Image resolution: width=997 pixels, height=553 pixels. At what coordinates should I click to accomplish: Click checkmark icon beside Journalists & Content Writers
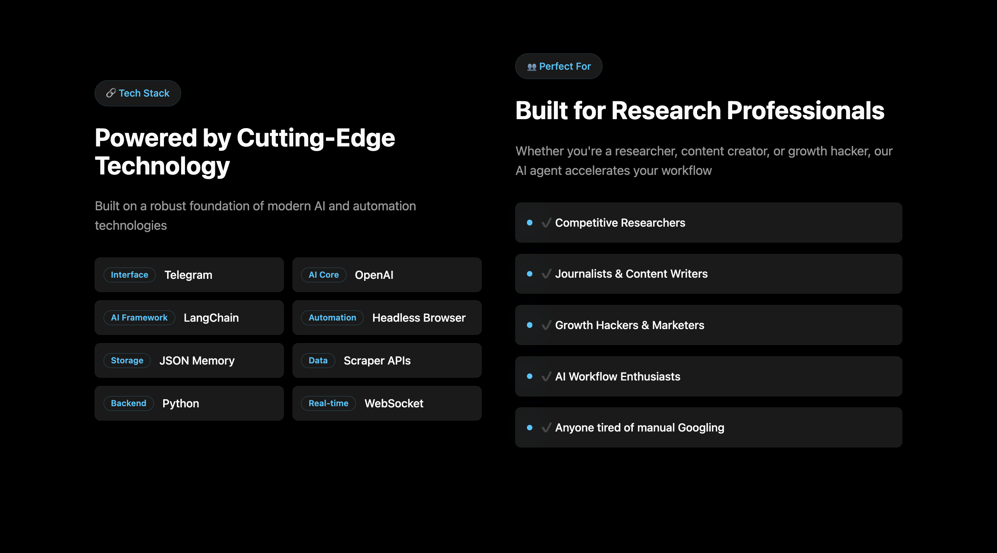click(546, 274)
